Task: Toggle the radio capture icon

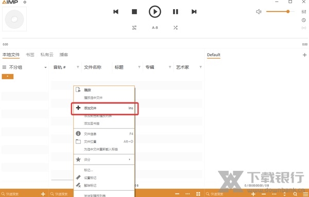Action: (x=304, y=28)
